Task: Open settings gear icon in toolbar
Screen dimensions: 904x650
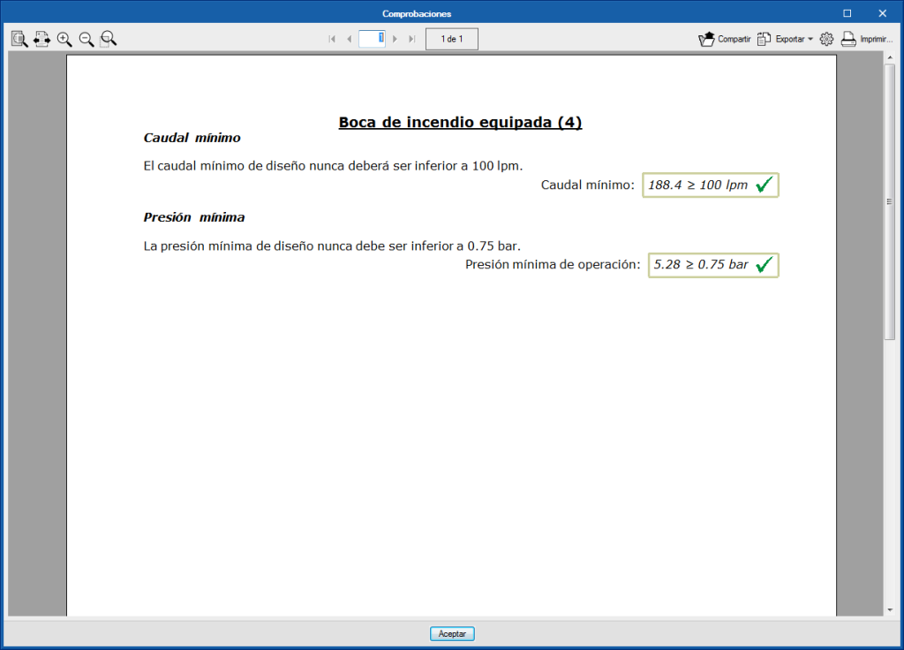Action: pos(826,39)
